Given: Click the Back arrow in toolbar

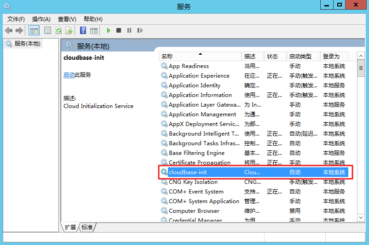Looking at the screenshot, I should coord(9,30).
